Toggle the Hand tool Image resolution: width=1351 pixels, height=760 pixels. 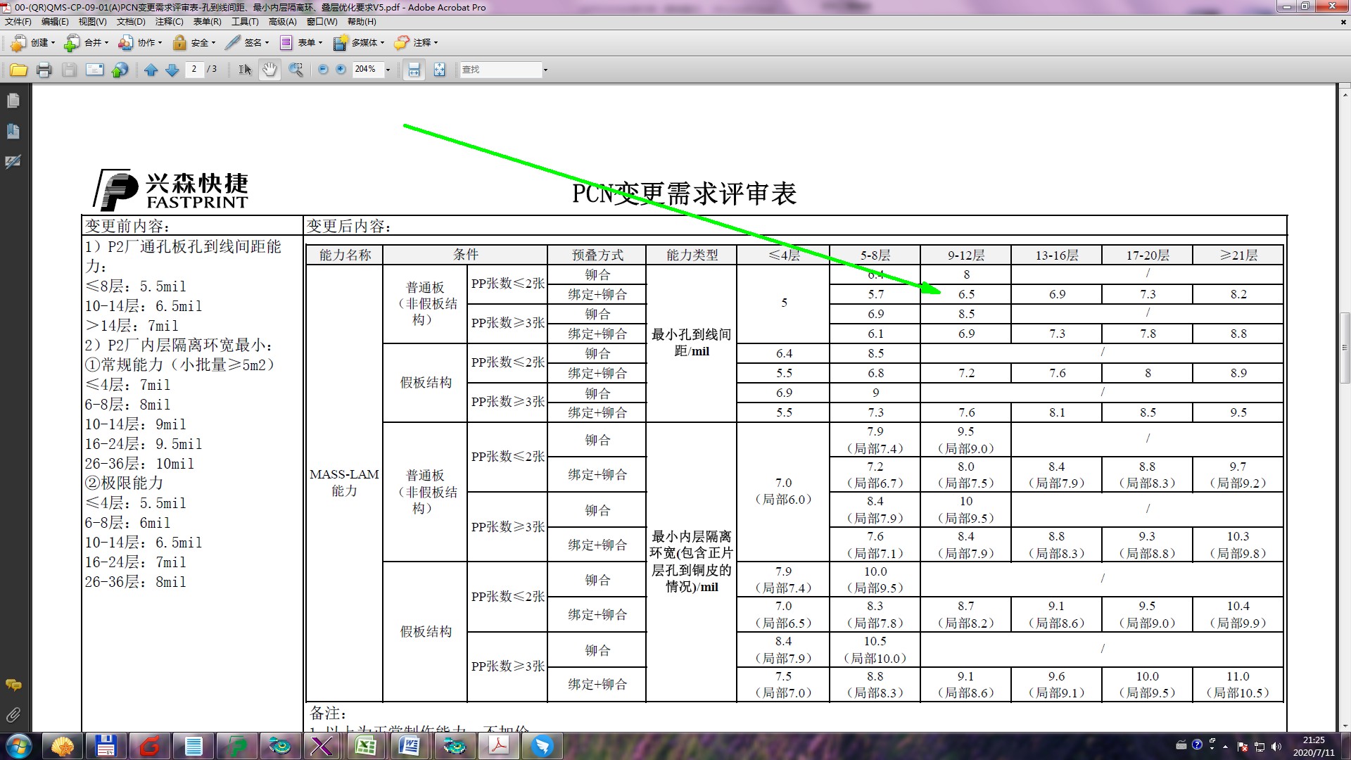(269, 70)
